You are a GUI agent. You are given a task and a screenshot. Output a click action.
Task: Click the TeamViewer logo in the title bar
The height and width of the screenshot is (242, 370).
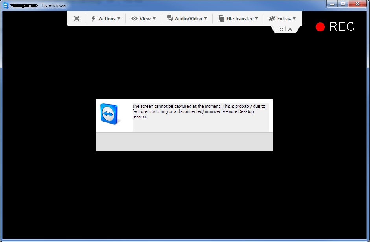click(5, 5)
